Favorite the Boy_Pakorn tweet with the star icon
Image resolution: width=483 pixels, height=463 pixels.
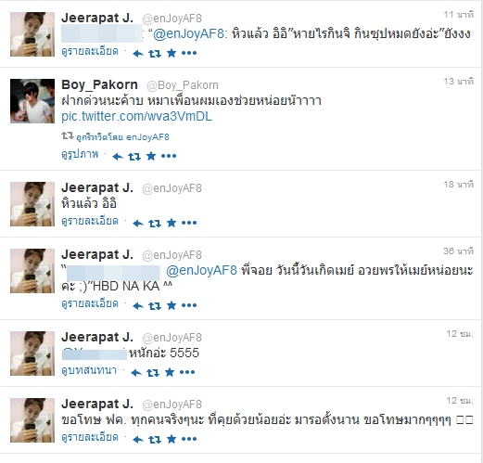click(x=151, y=156)
